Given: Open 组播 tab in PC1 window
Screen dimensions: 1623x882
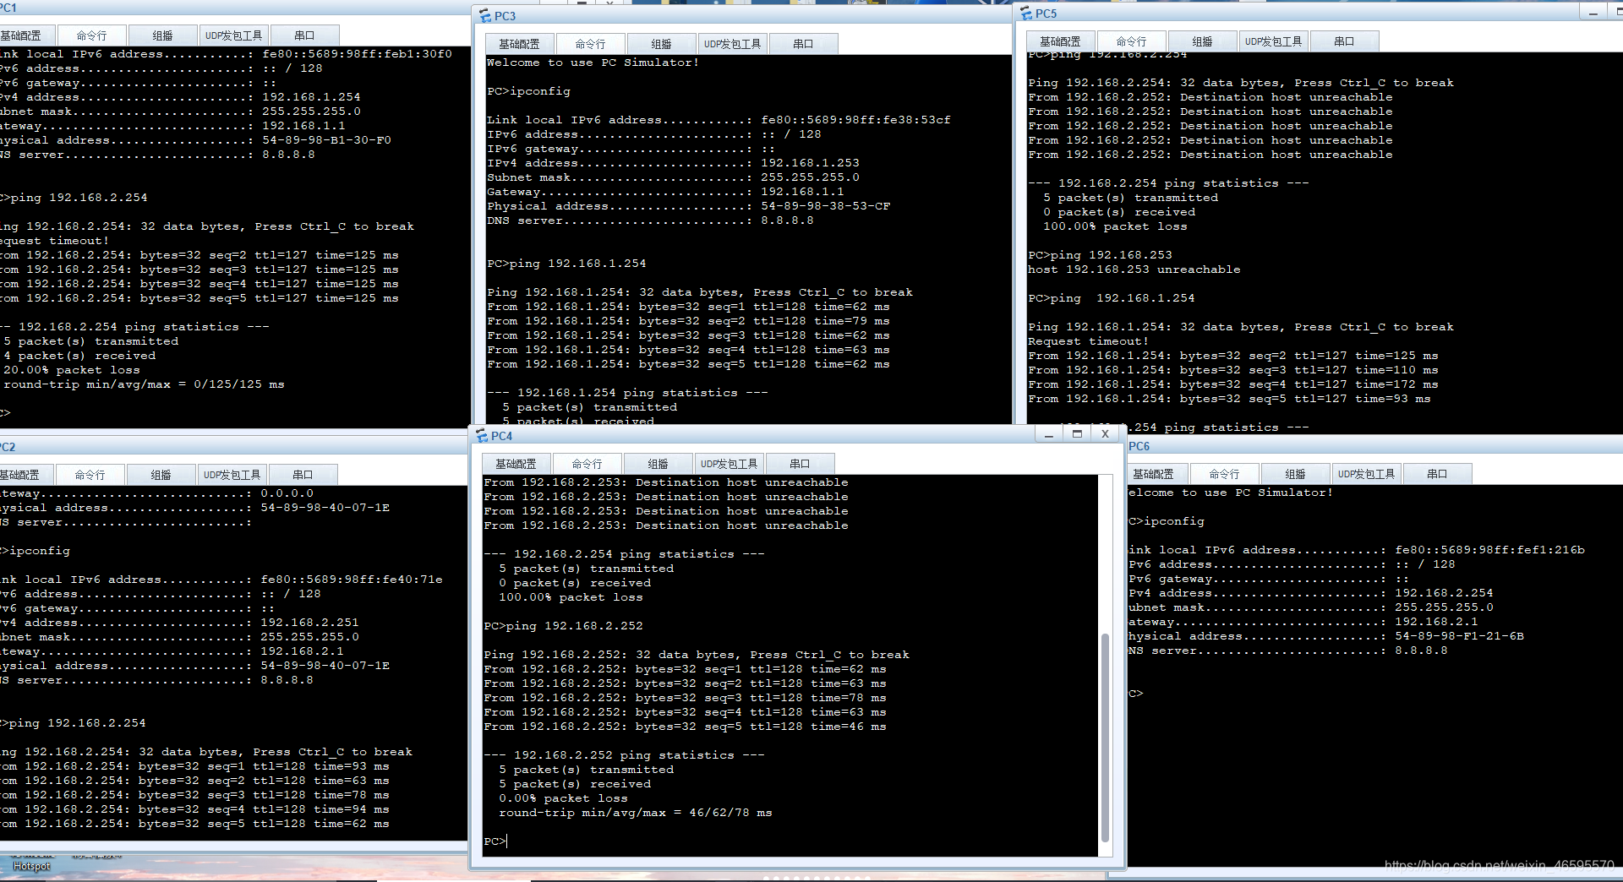Looking at the screenshot, I should point(163,35).
